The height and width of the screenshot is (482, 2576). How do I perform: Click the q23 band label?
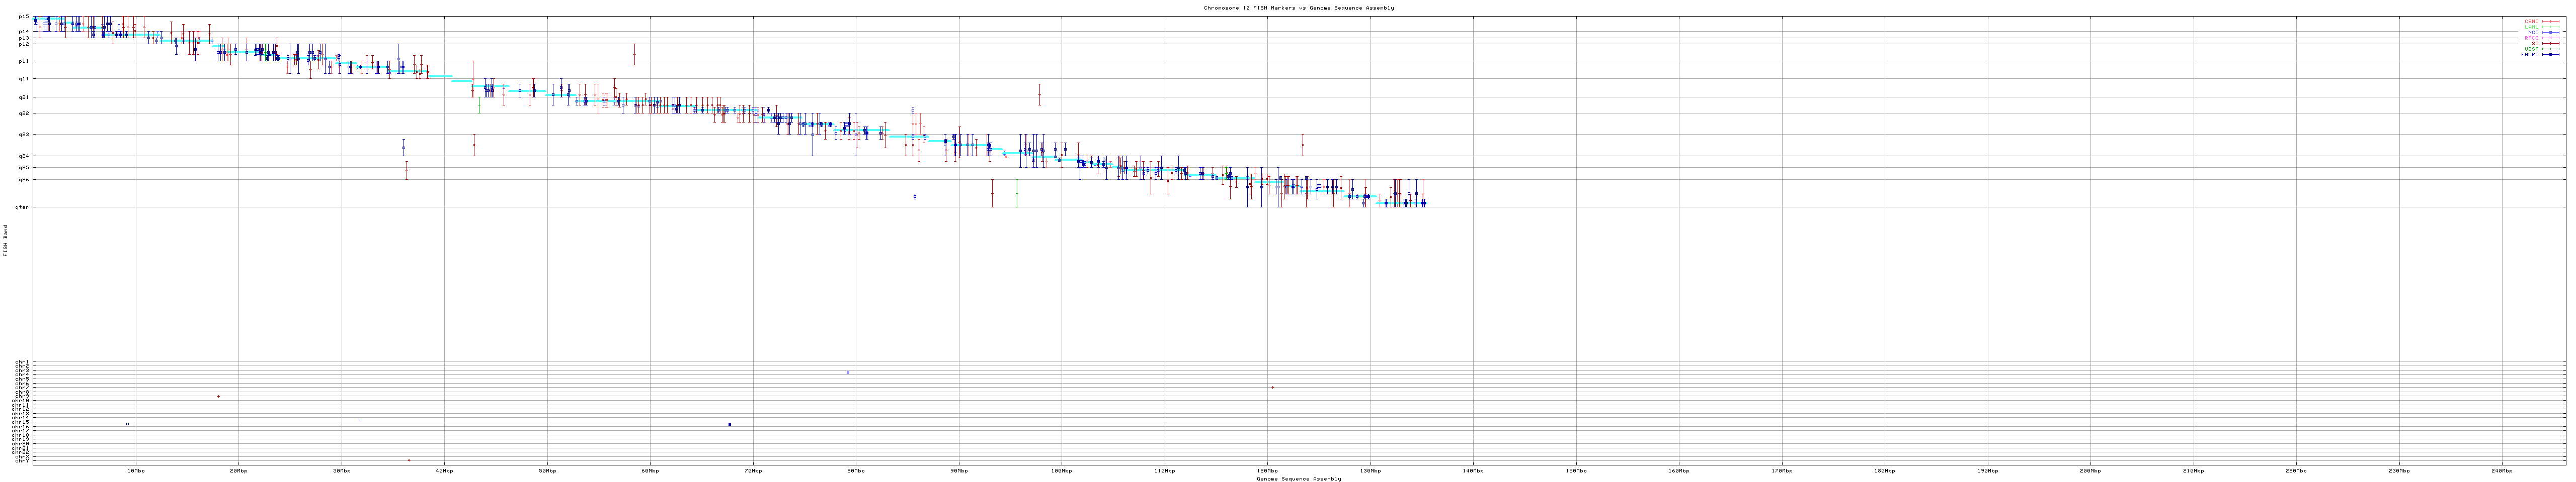(x=24, y=135)
